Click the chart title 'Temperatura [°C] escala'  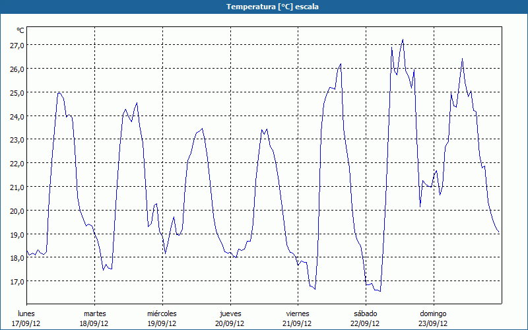(263, 7)
